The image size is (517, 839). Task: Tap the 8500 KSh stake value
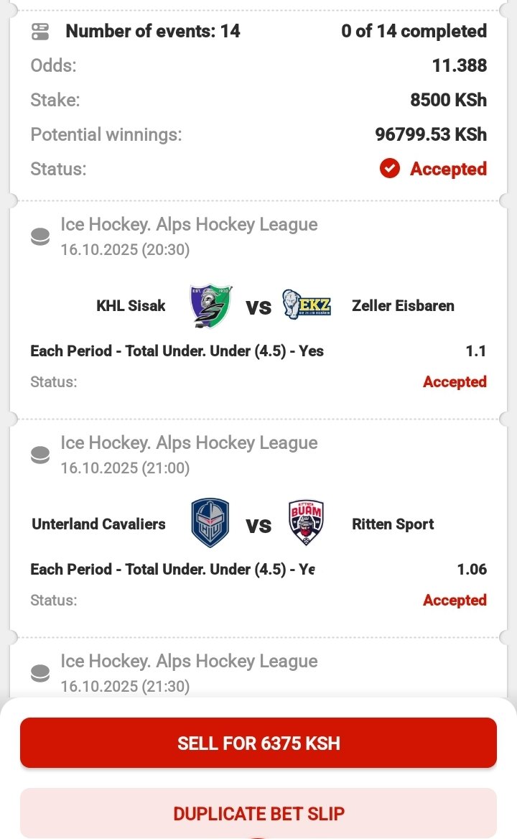tap(448, 100)
